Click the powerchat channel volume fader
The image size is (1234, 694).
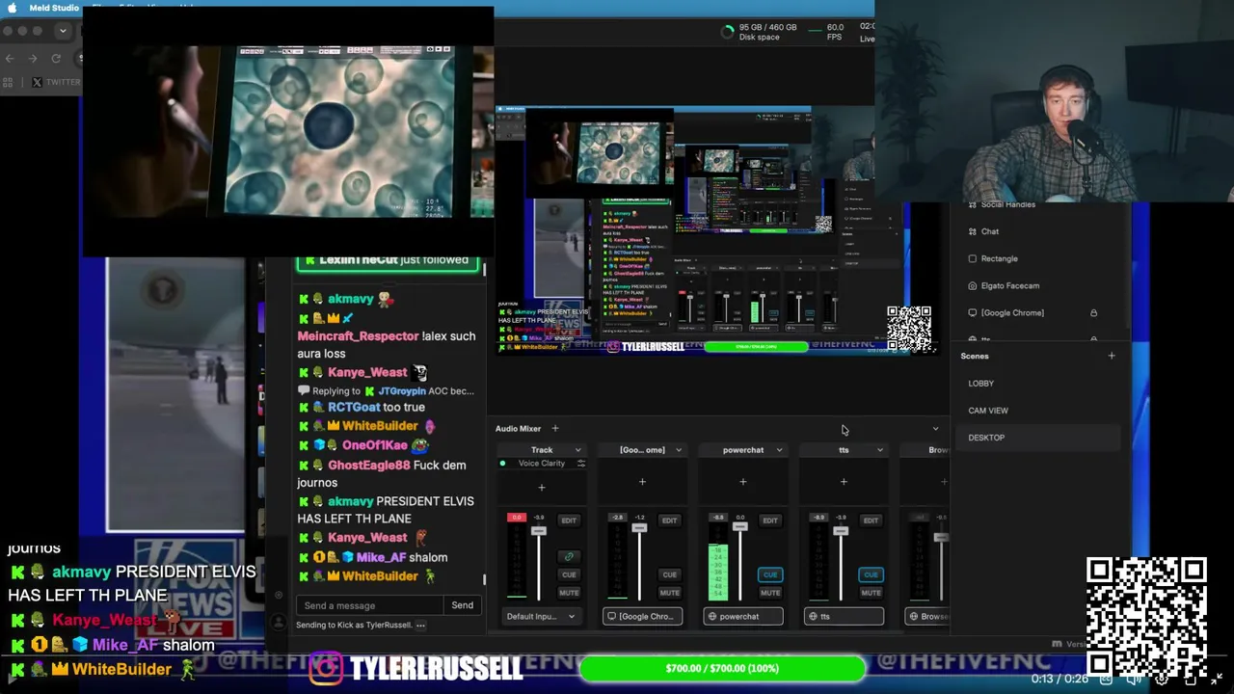click(x=739, y=527)
